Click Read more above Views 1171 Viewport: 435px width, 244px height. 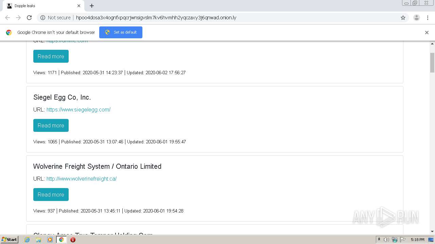(x=51, y=56)
